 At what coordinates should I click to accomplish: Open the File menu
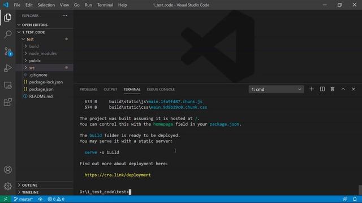pyautogui.click(x=17, y=5)
